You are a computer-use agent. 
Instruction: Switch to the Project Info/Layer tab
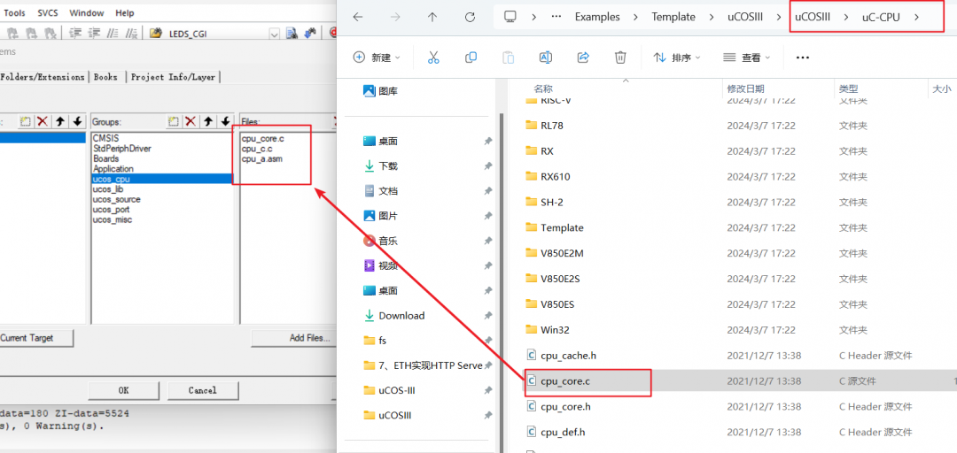point(174,77)
